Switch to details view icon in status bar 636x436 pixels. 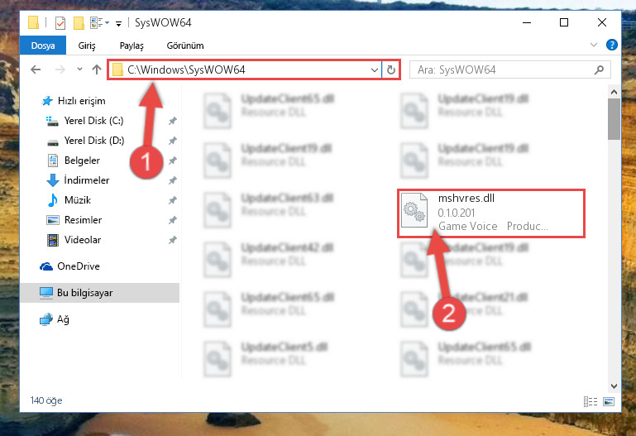[x=591, y=401]
